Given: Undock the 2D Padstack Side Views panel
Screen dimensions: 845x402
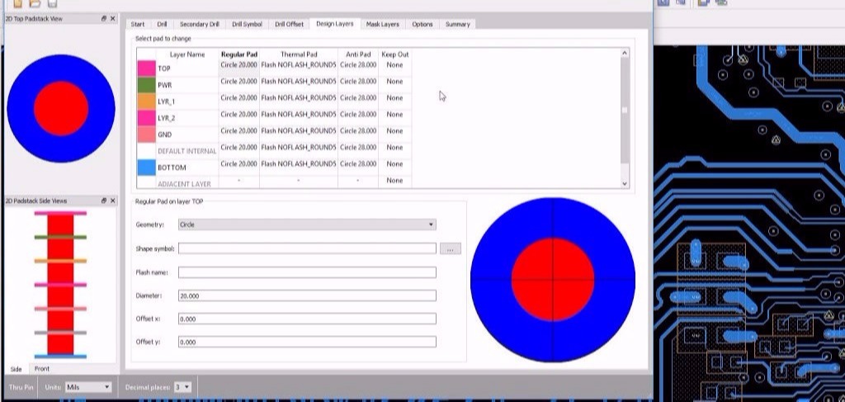Looking at the screenshot, I should (x=104, y=201).
